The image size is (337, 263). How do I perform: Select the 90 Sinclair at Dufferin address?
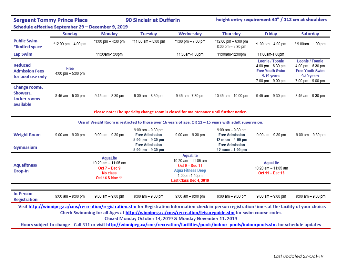coord(153,20)
